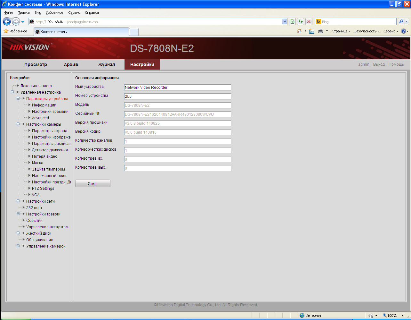Expand the Жесткий диск tree node
Viewport: 411px width, 320px height.
[18, 233]
